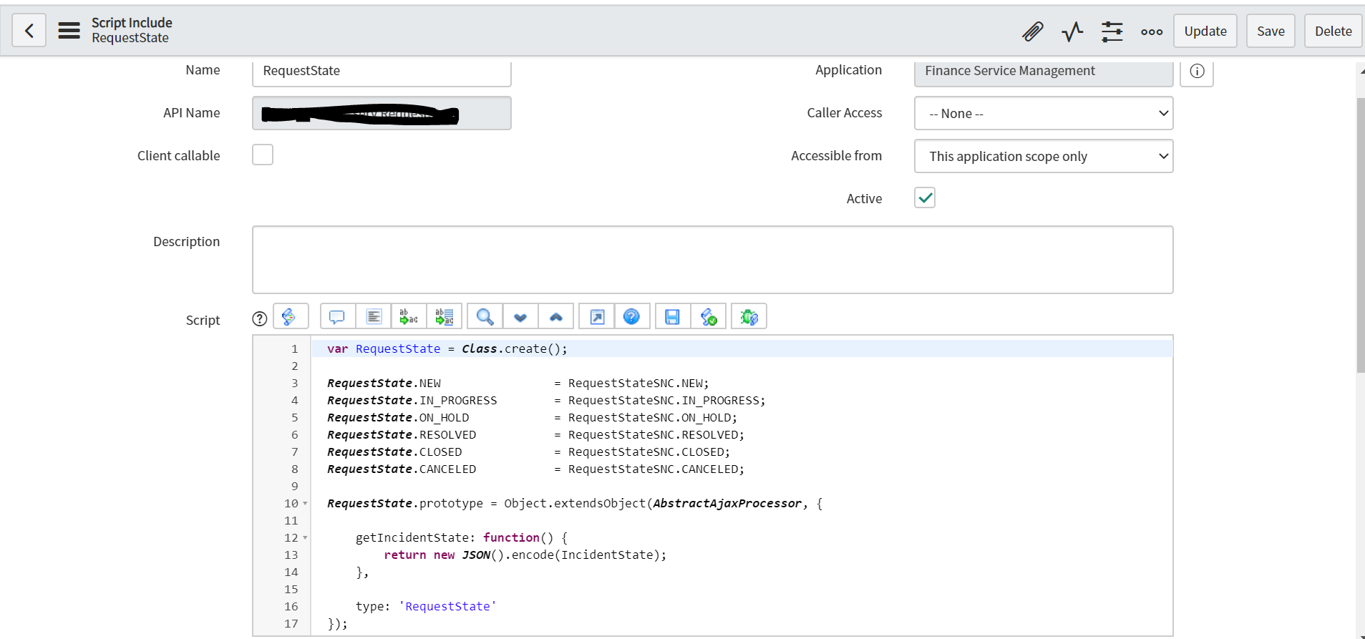This screenshot has height=639, width=1365.
Task: Click the Replace All icon
Action: [445, 316]
